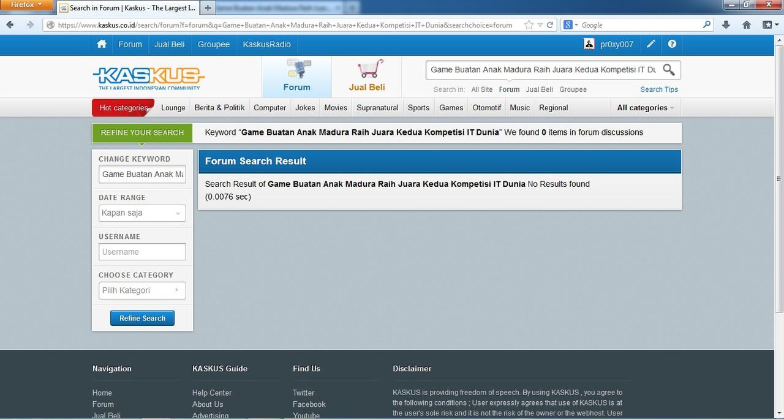Open the footer Twitter link

pos(303,393)
